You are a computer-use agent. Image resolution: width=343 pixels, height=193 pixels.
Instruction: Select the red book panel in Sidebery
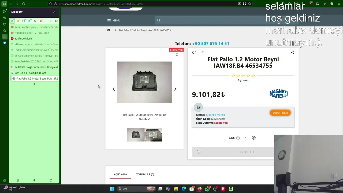tap(41, 21)
